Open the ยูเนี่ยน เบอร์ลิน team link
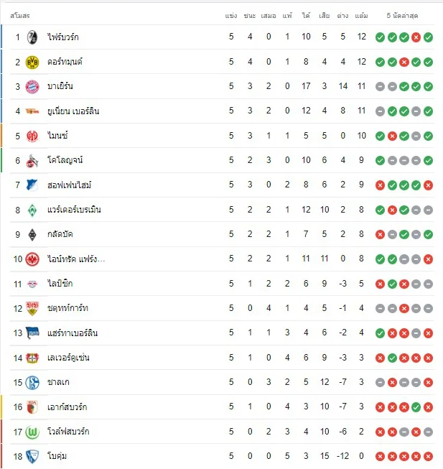443x469 pixels. click(x=73, y=111)
